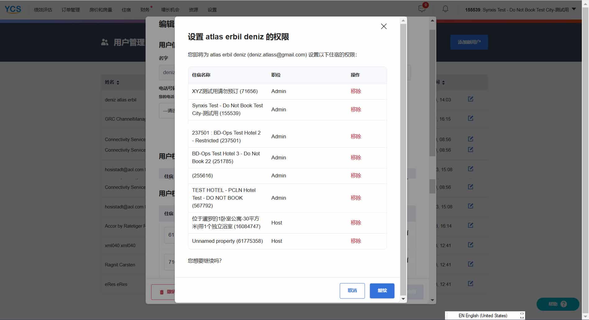The height and width of the screenshot is (320, 589).
Task: Open the 增长机会 menu
Action: pyautogui.click(x=170, y=10)
